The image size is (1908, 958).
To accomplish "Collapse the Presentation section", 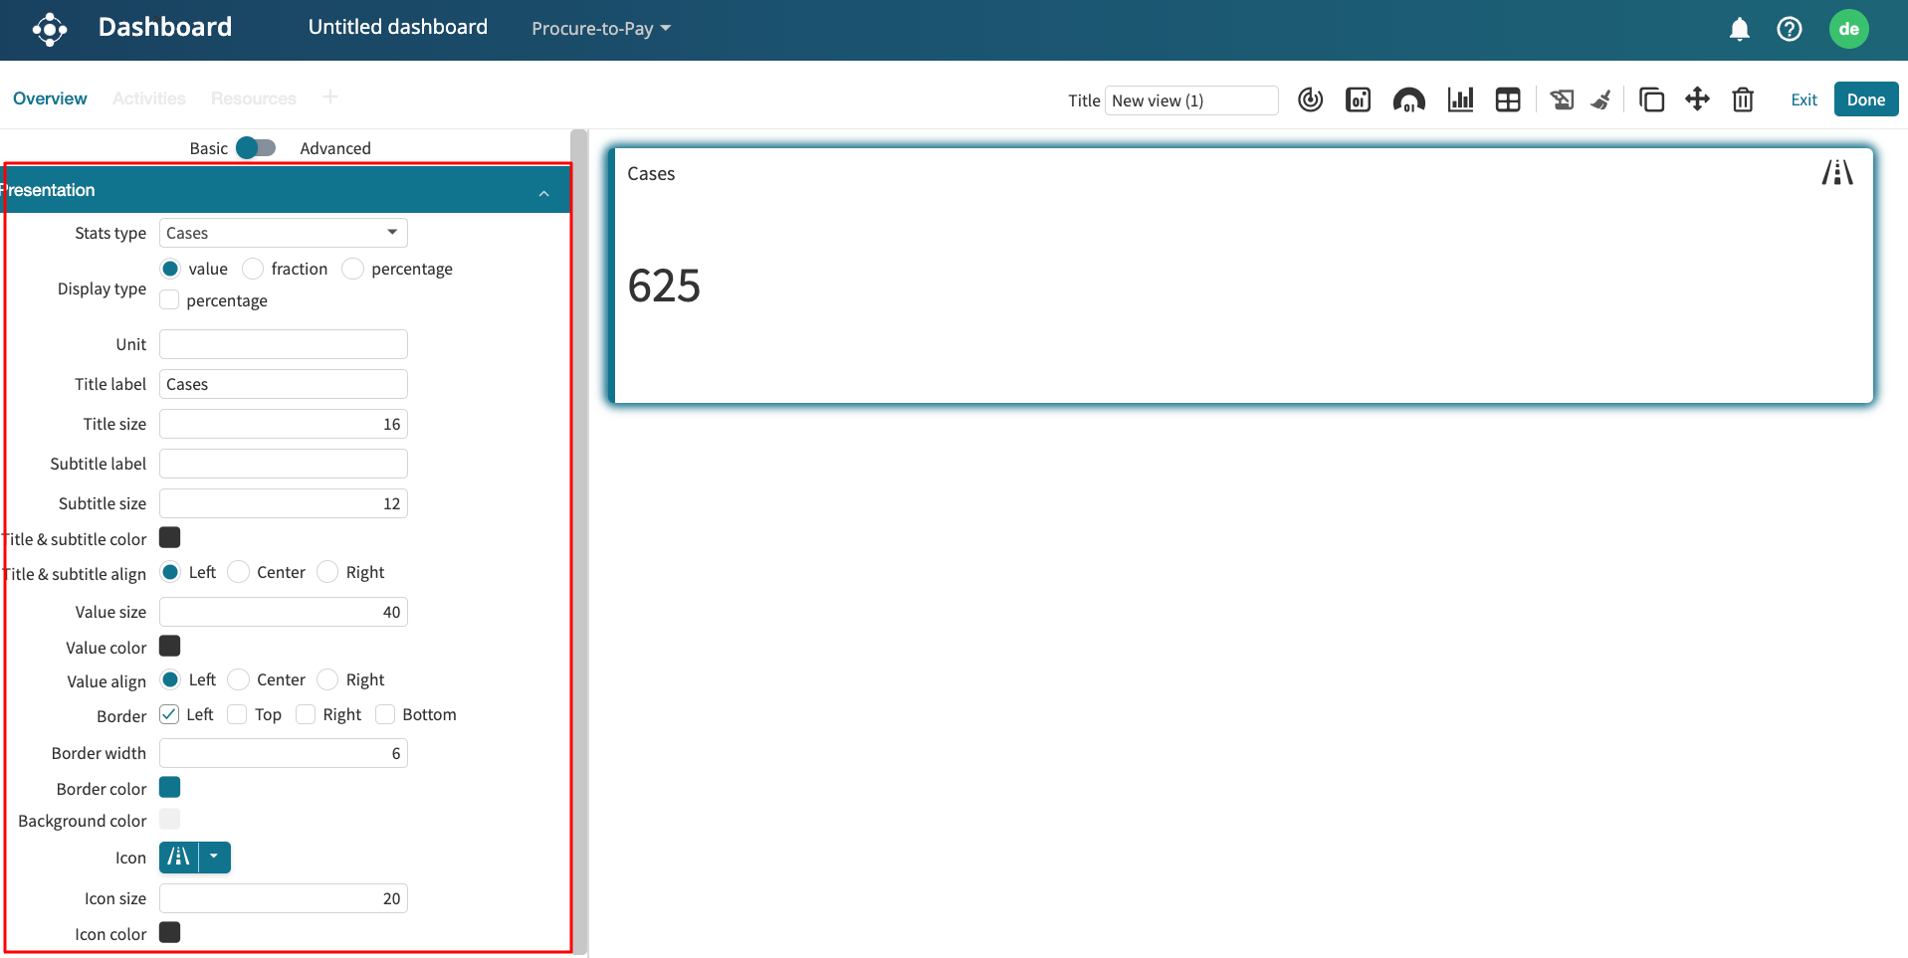I will point(543,192).
